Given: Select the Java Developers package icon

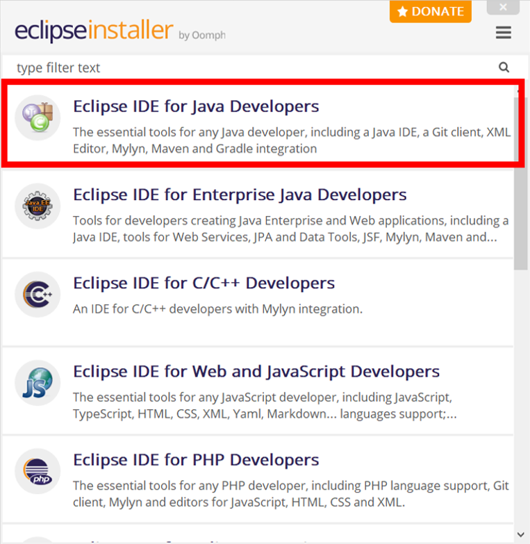Looking at the screenshot, I should 38,117.
